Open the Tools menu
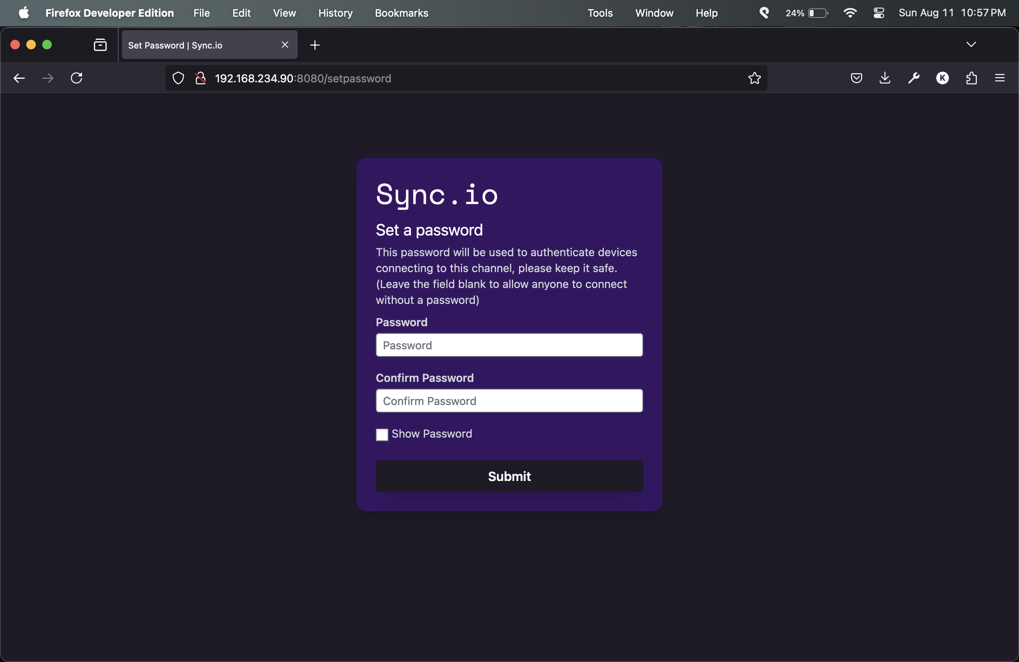This screenshot has width=1019, height=662. click(x=600, y=13)
